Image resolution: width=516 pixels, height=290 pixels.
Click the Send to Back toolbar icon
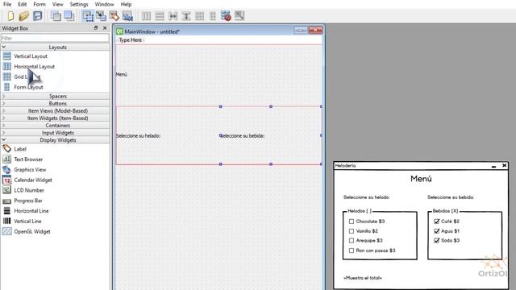coord(56,16)
